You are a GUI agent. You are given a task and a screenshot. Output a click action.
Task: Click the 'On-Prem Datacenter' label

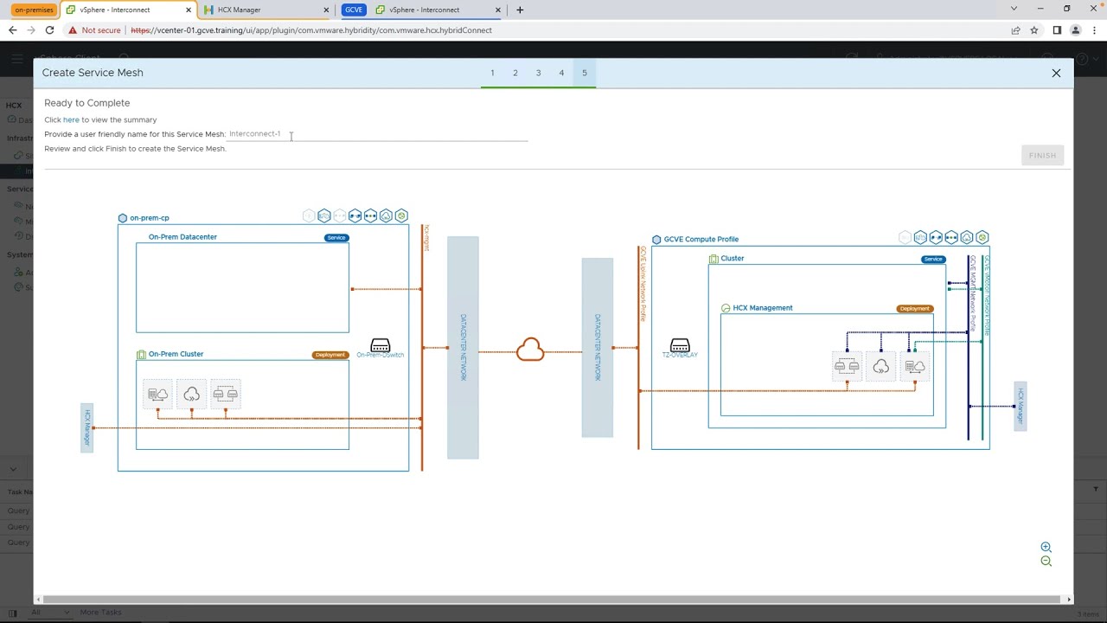[x=182, y=237]
